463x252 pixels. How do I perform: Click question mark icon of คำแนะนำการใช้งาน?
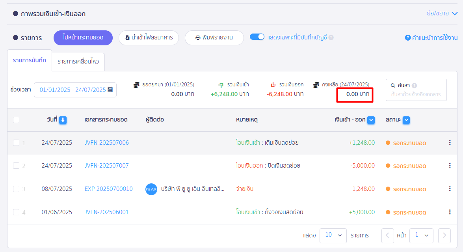tap(408, 37)
